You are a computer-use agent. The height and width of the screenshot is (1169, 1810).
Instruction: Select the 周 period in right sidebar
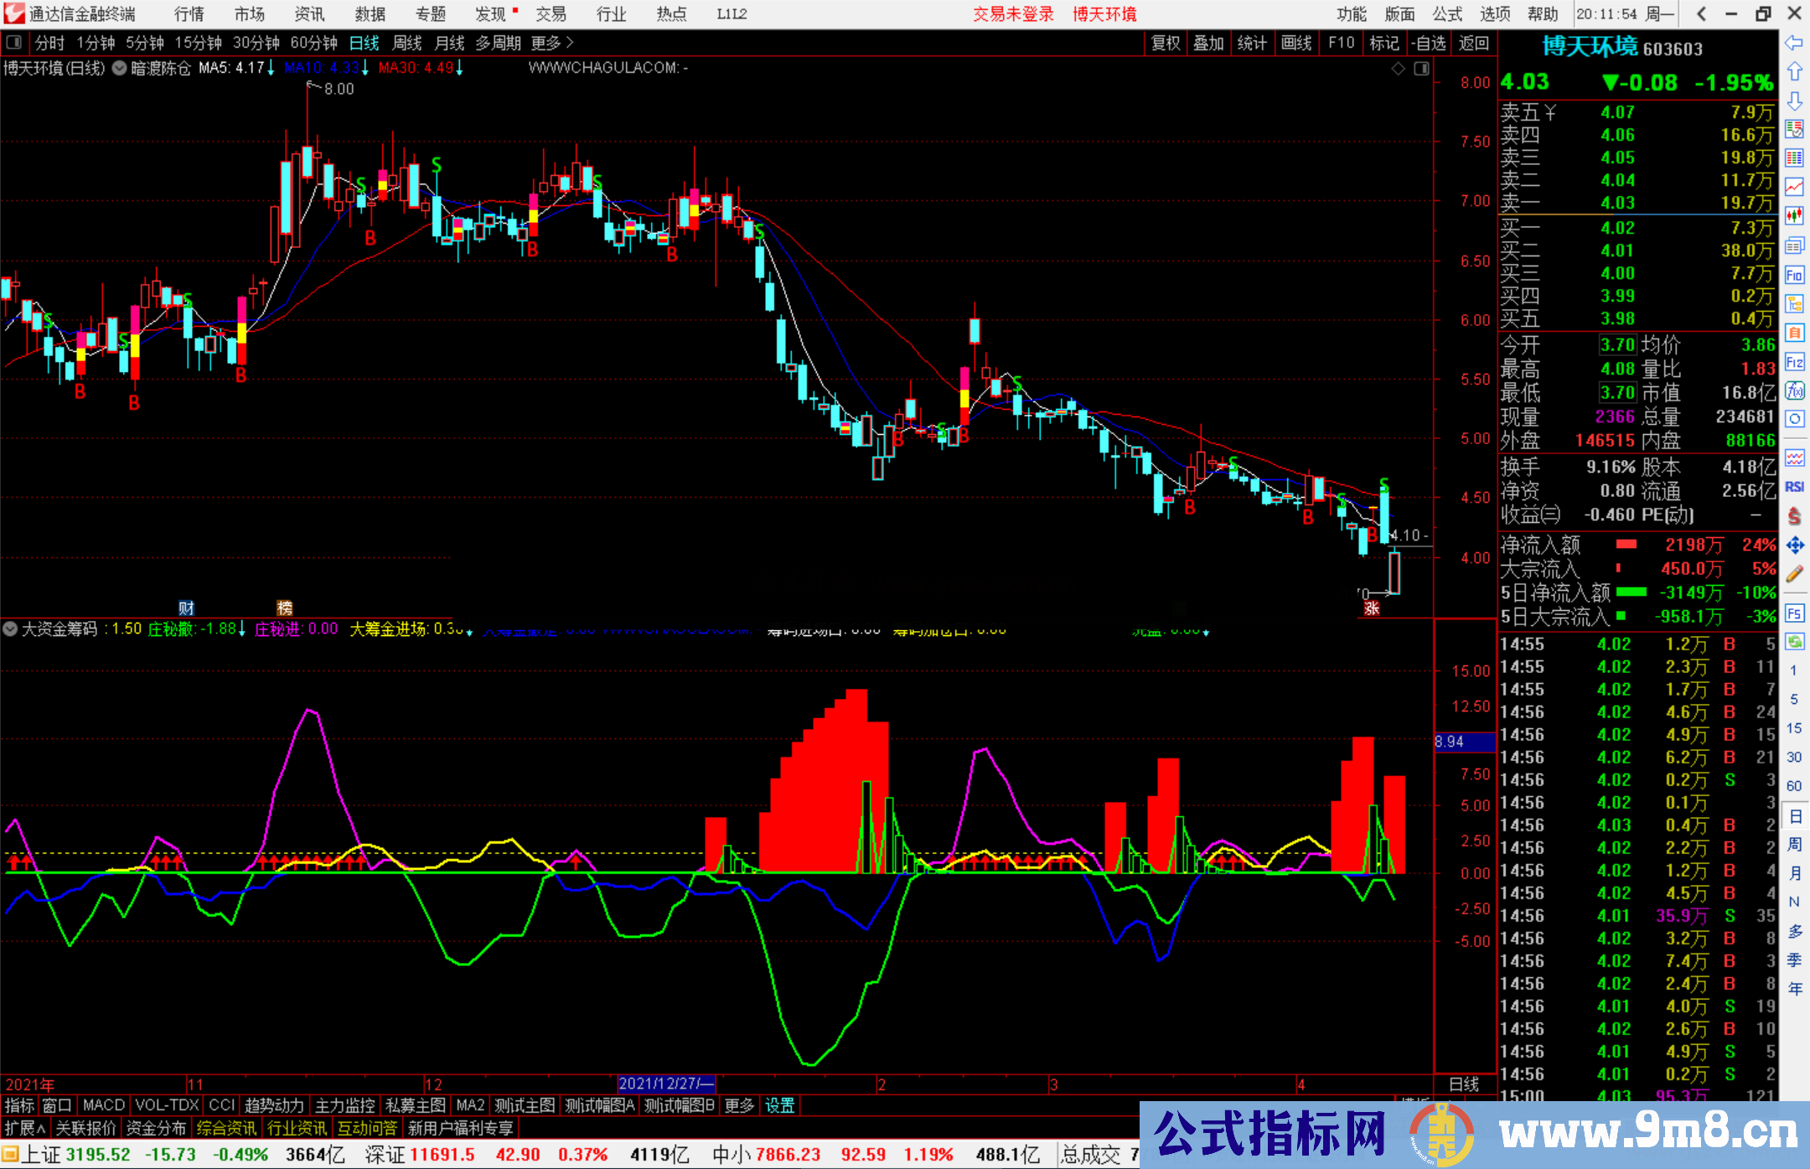pyautogui.click(x=1794, y=844)
